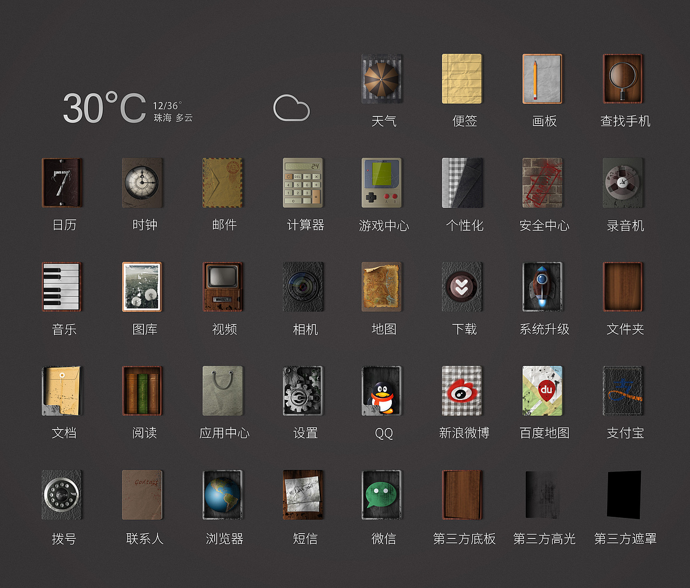Screen dimensions: 690x588
Task: Launch the 录音机 tape reel icon
Action: 623,183
